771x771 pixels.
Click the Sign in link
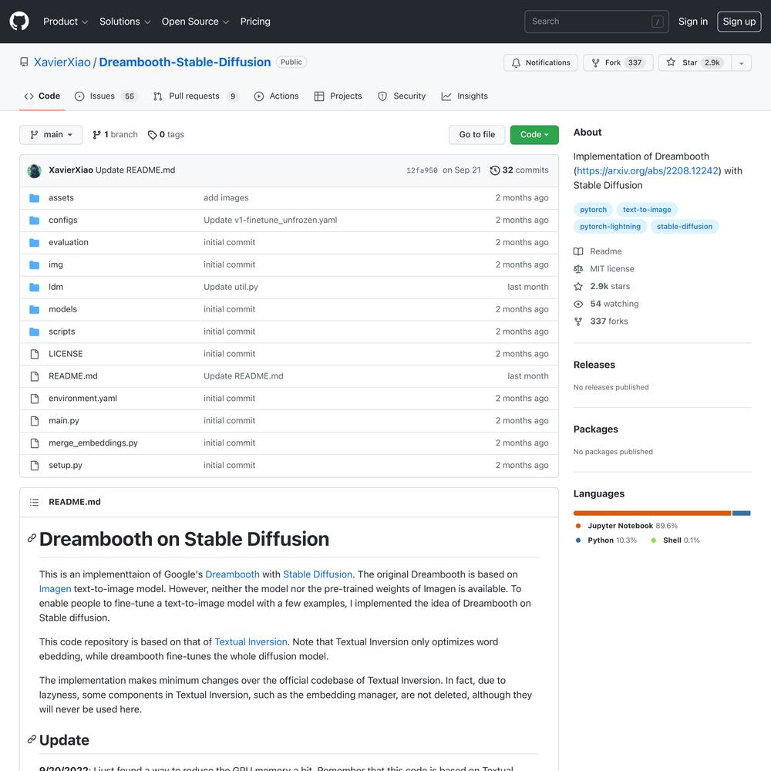693,22
